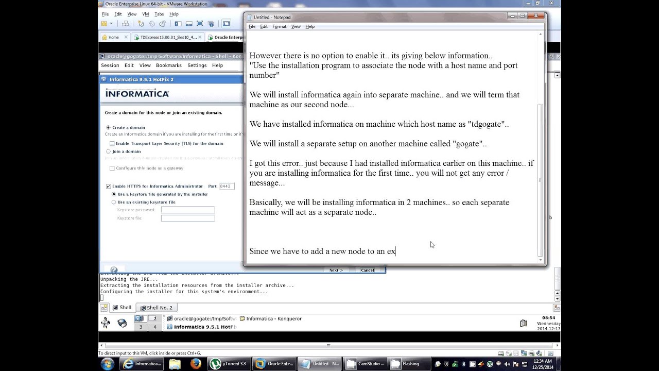Enter full screen mode icon
The width and height of the screenshot is (659, 371).
point(200,24)
